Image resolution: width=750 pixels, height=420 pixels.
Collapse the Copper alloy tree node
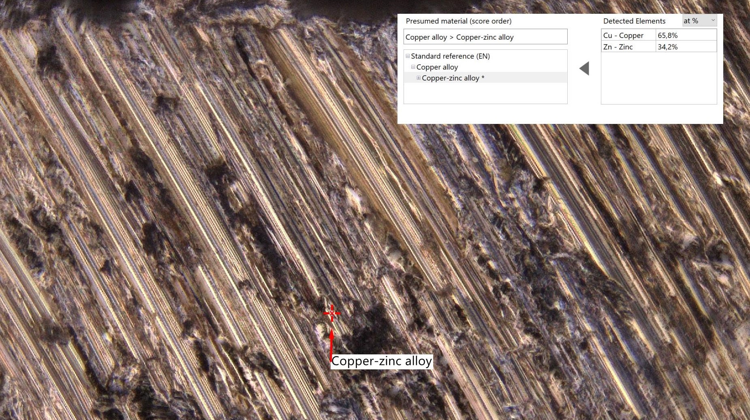413,67
